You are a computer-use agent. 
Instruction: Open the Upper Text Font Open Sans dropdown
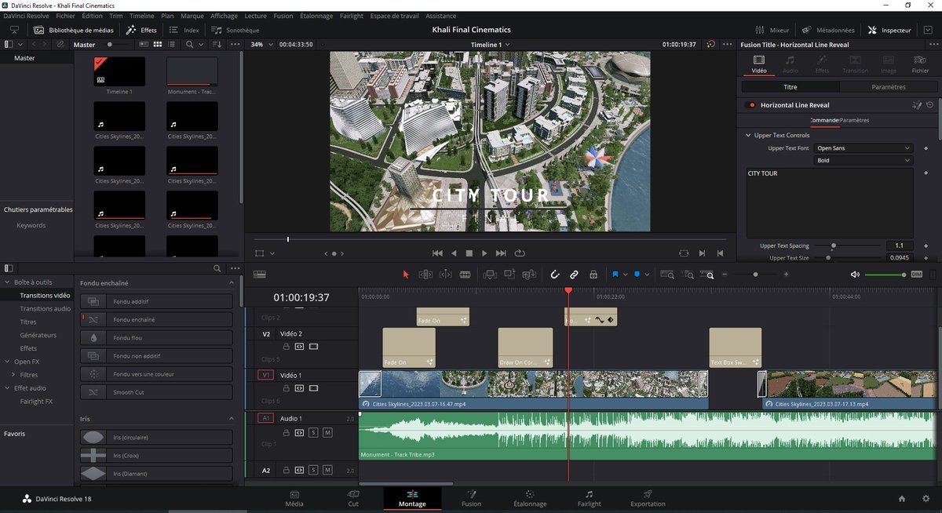pos(863,148)
